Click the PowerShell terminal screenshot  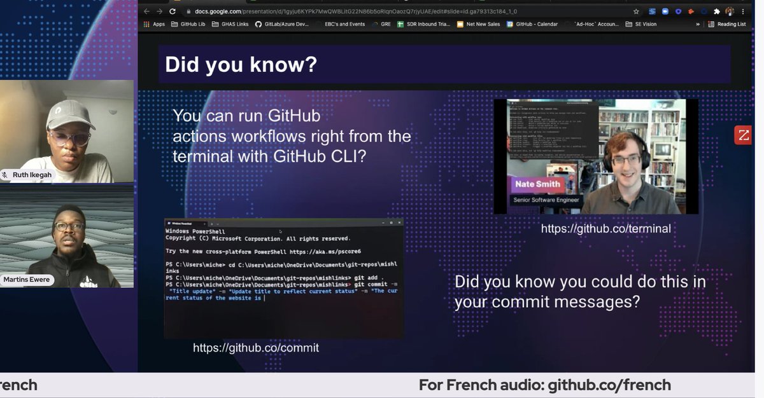click(x=284, y=278)
